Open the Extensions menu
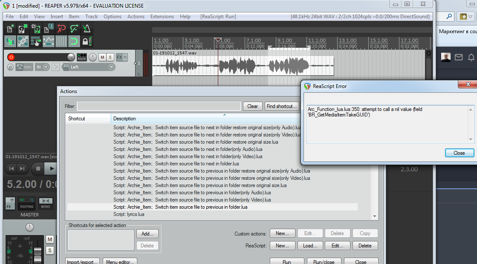477x264 pixels. point(162,17)
